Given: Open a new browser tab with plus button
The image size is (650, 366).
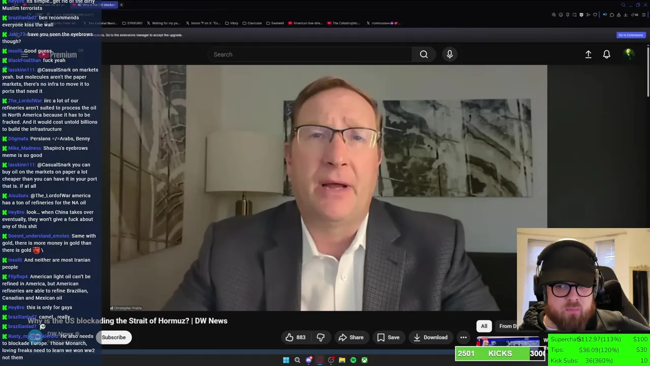Looking at the screenshot, I should [x=121, y=5].
